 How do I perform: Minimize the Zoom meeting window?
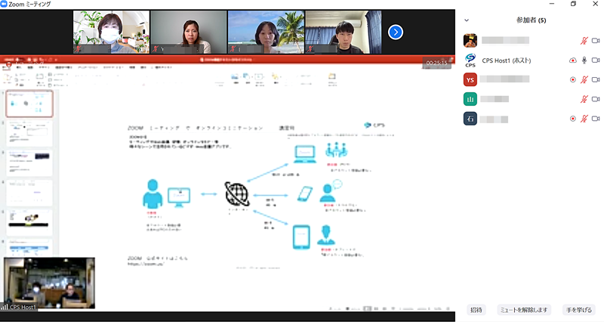552,4
